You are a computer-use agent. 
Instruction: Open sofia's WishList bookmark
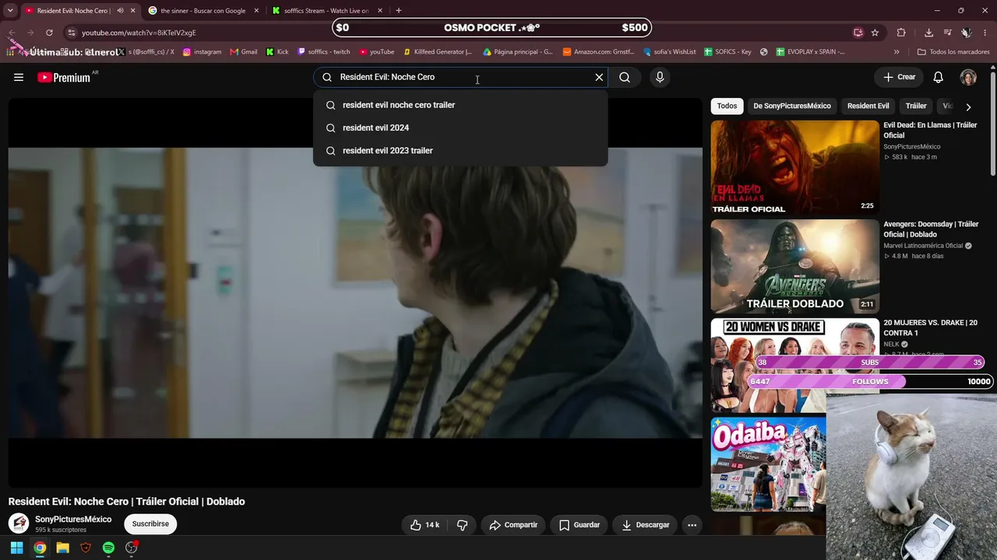click(670, 52)
